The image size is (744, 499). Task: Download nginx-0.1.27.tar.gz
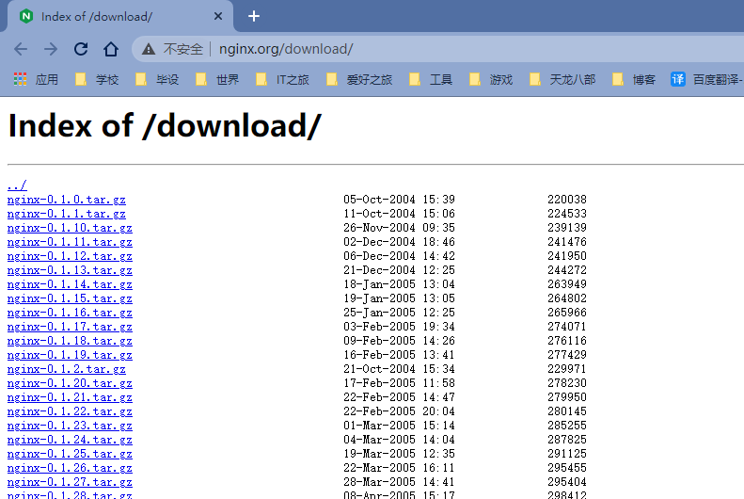pyautogui.click(x=70, y=482)
